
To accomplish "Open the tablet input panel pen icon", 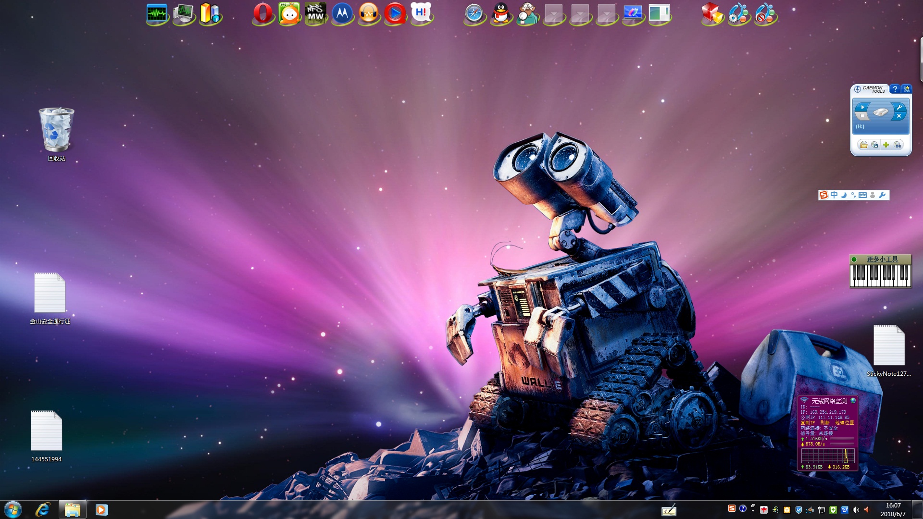I will click(x=669, y=510).
